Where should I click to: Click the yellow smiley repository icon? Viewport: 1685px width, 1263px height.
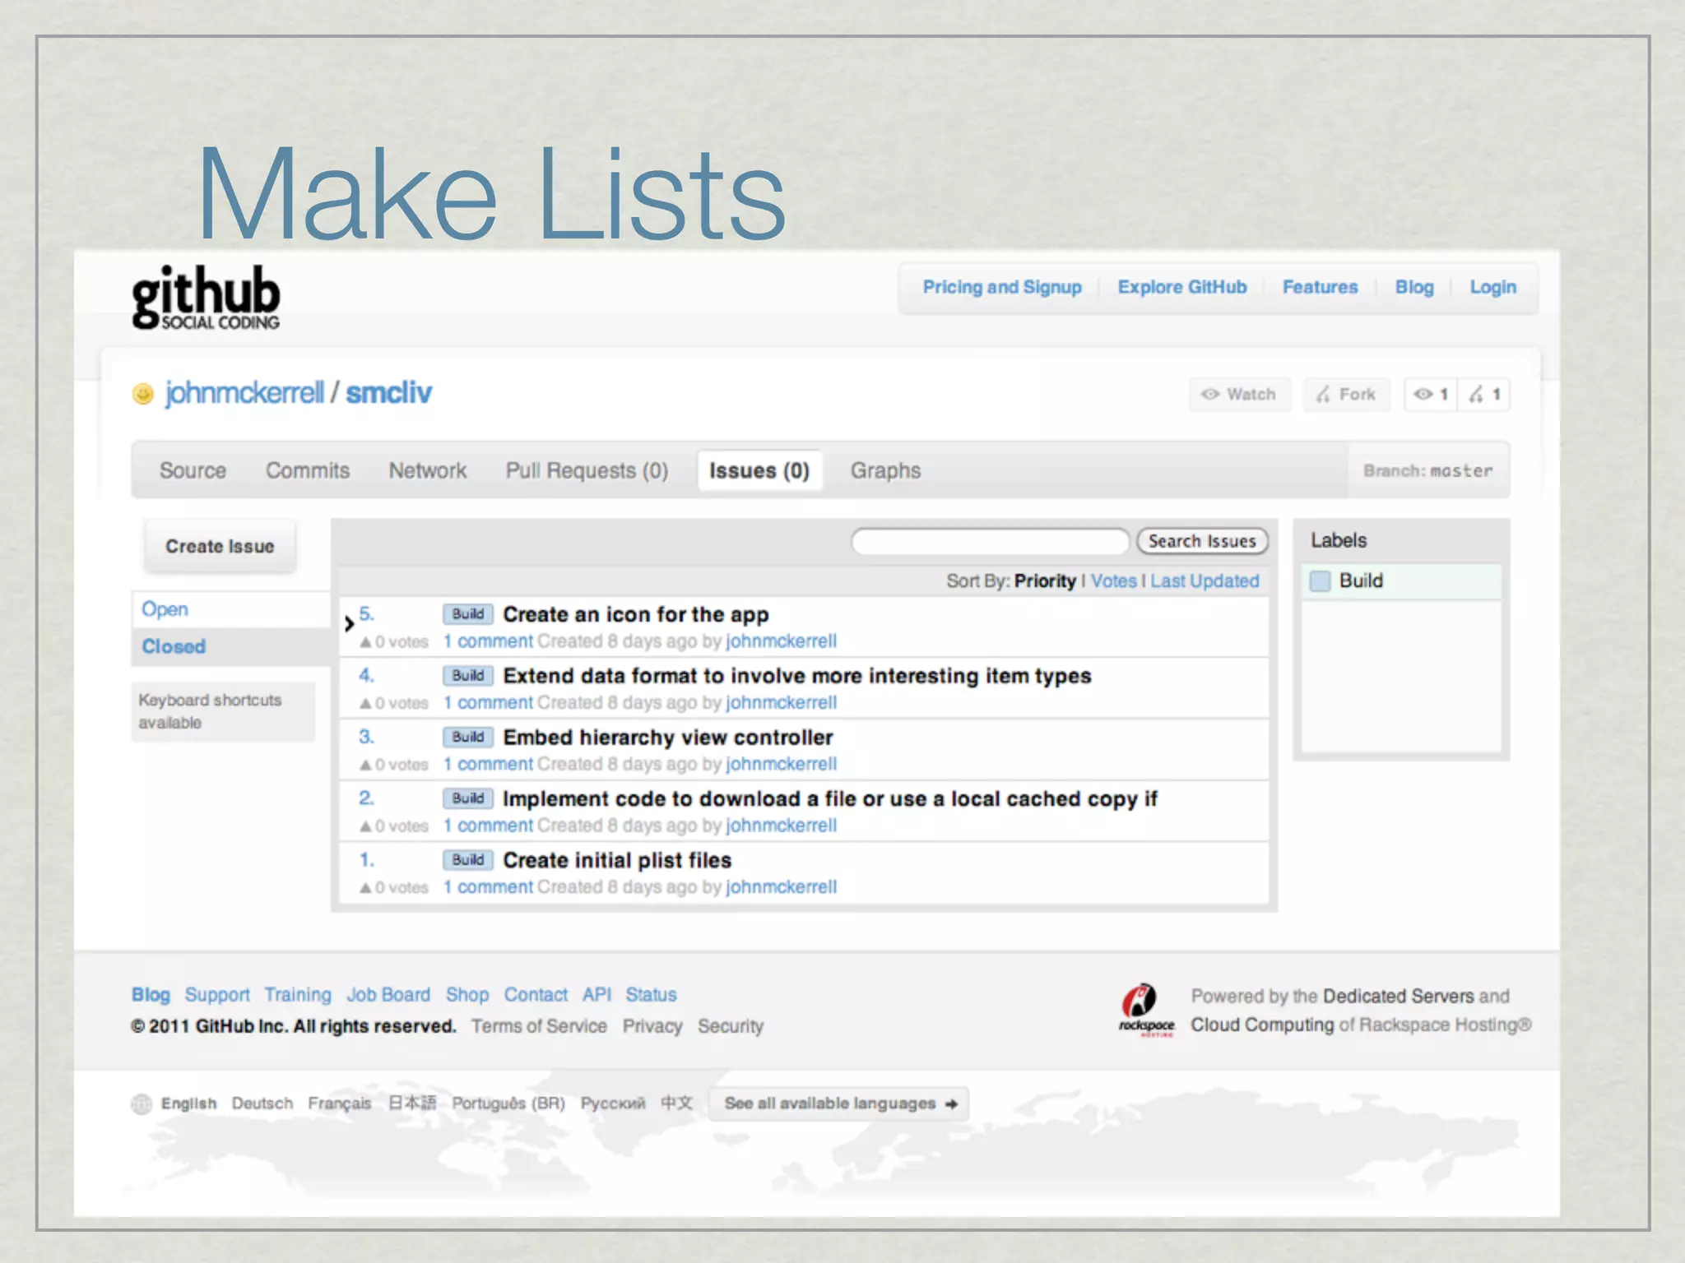click(x=143, y=395)
